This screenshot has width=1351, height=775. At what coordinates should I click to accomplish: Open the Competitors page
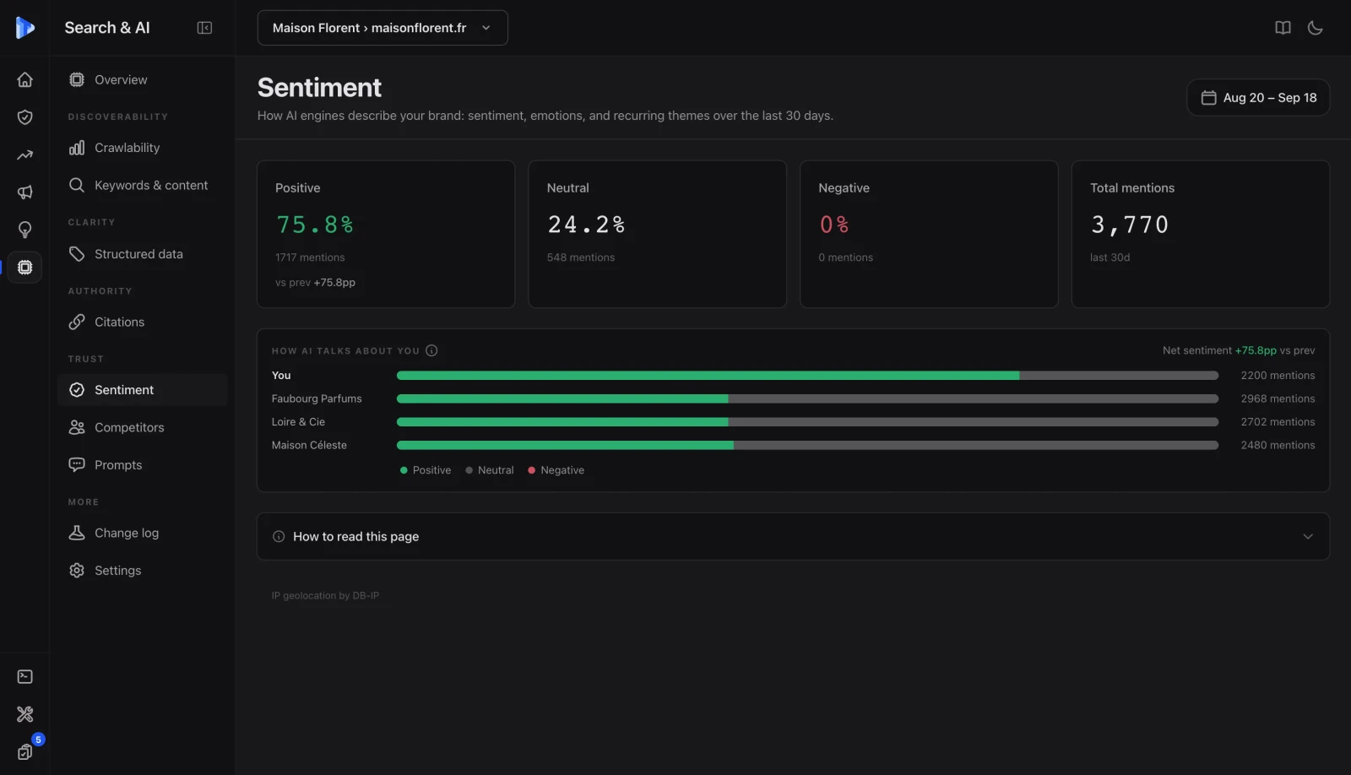(x=143, y=427)
